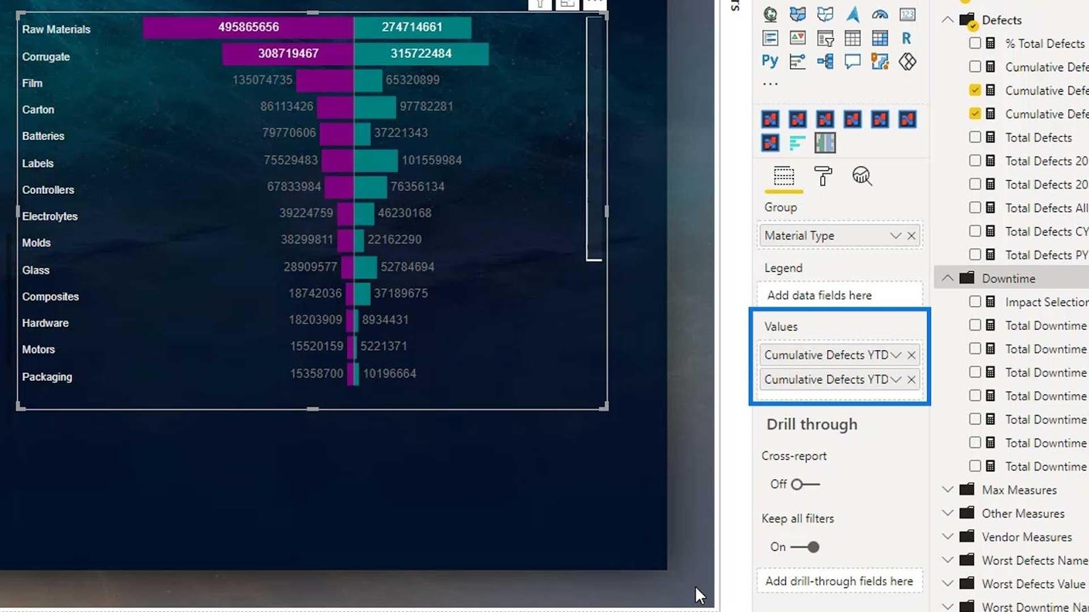
Task: Click the Electrolytes category label
Action: pyautogui.click(x=50, y=216)
